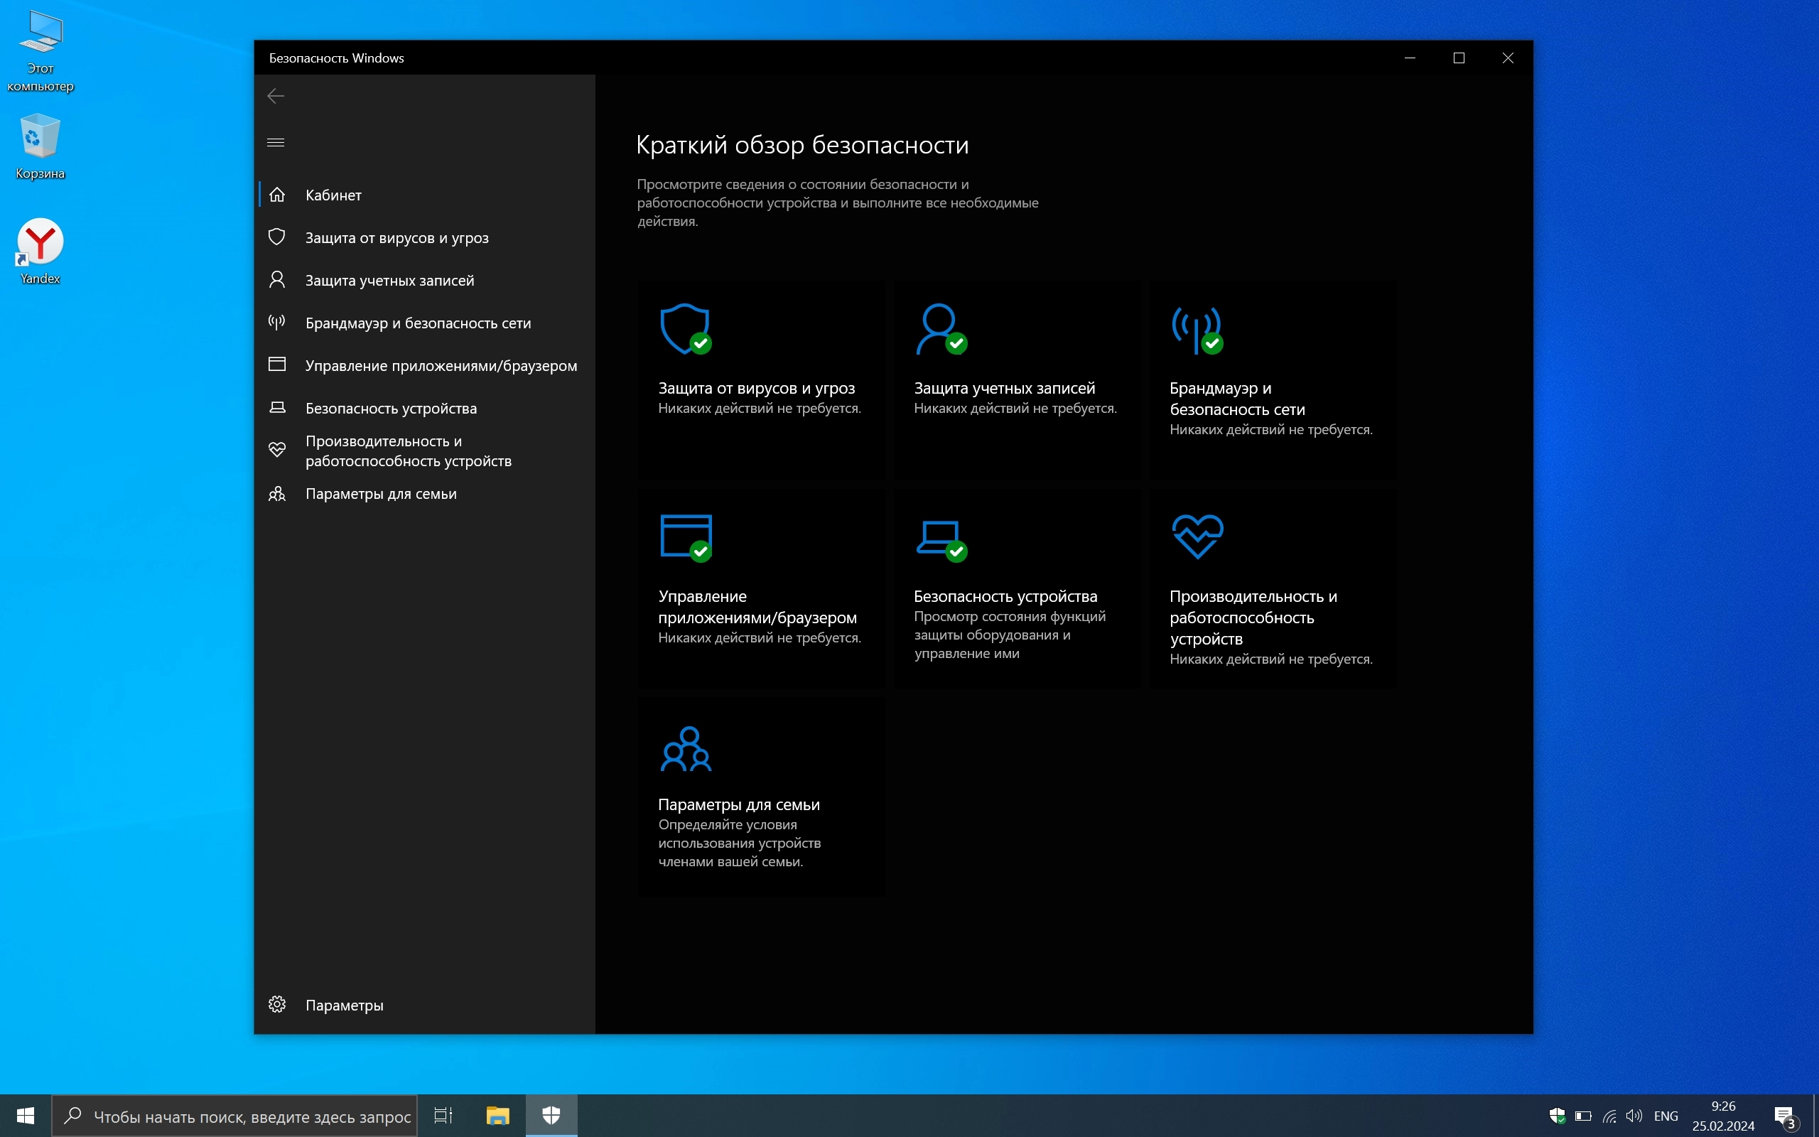Open the notification center in system tray
Image resolution: width=1819 pixels, height=1137 pixels.
[x=1784, y=1116]
